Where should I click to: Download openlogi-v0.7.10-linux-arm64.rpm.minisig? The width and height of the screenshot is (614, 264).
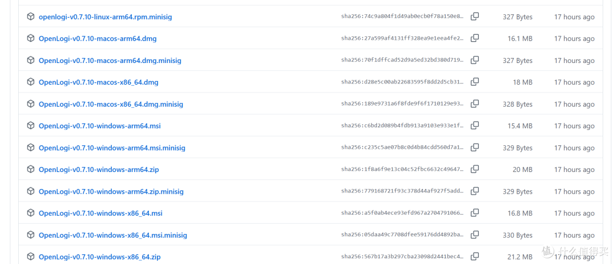[105, 17]
